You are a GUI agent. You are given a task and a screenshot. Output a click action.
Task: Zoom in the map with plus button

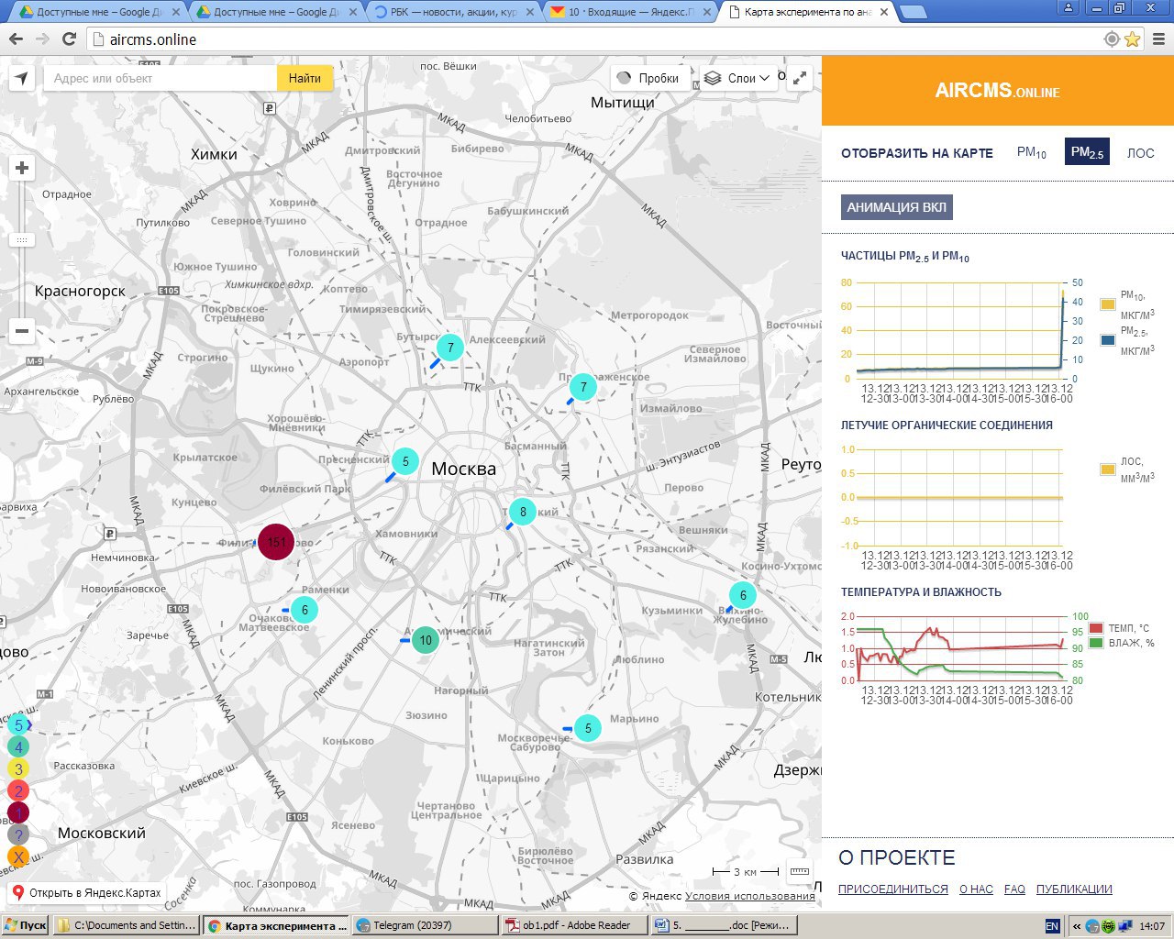pos(22,168)
